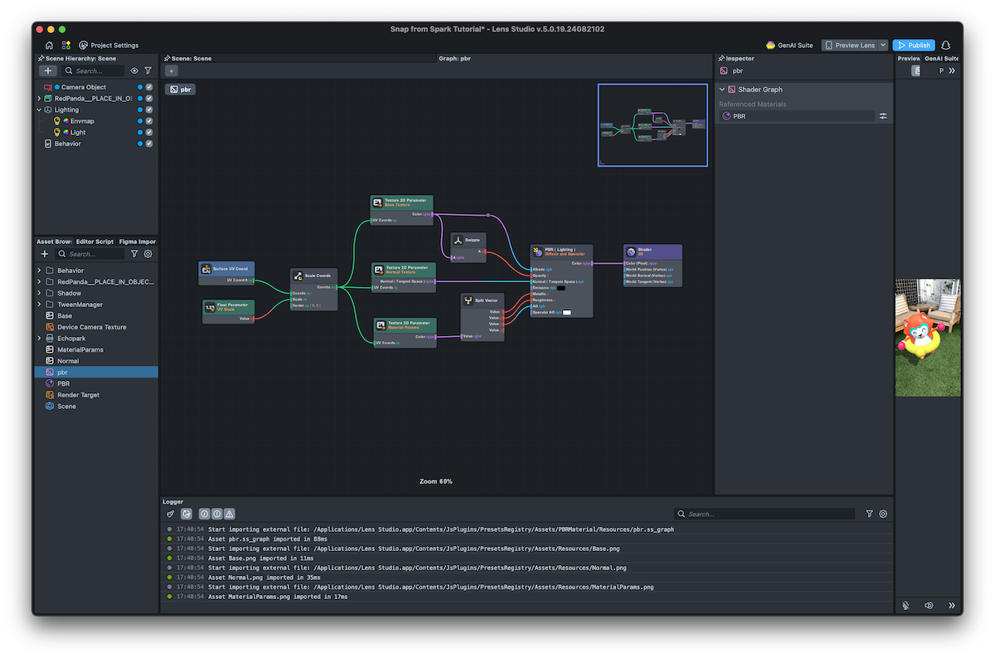Disable the Behavior object checkbox
The width and height of the screenshot is (995, 658).
tap(149, 144)
